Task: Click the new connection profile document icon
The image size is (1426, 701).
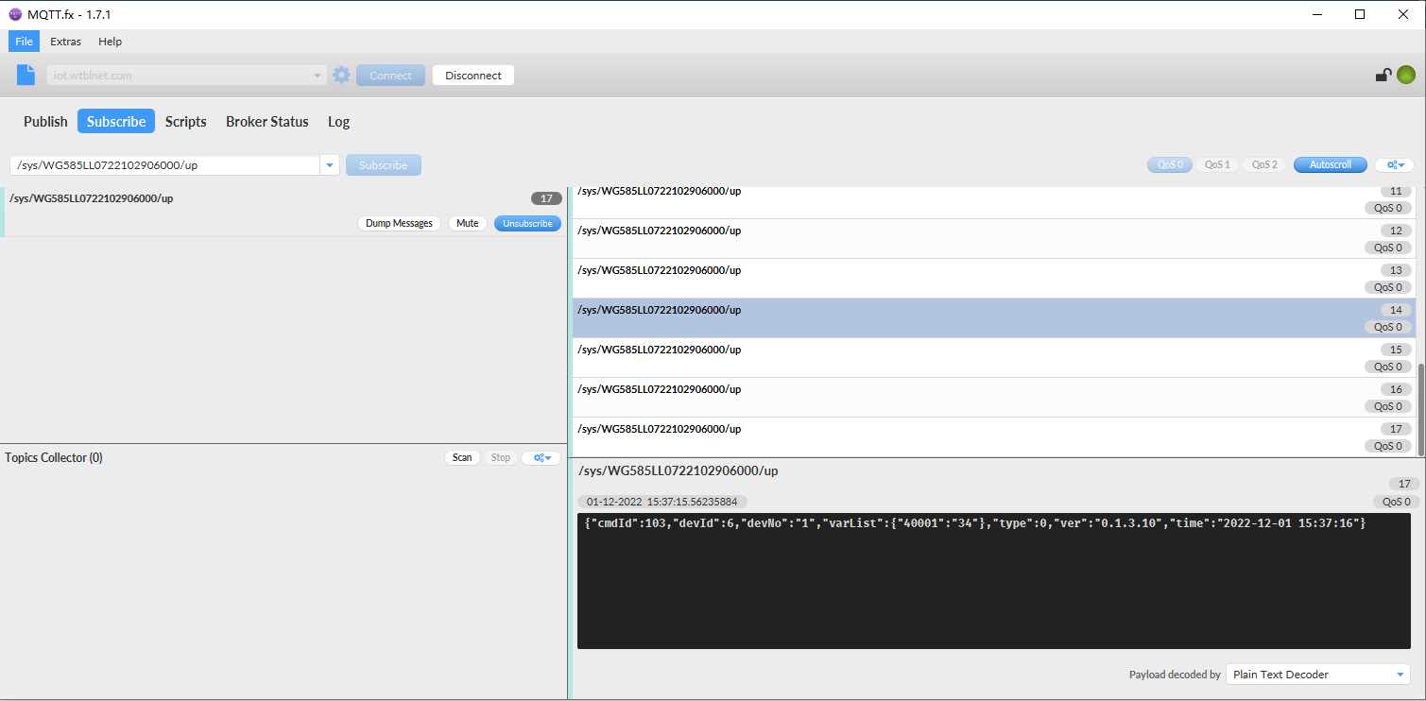Action: click(x=26, y=76)
